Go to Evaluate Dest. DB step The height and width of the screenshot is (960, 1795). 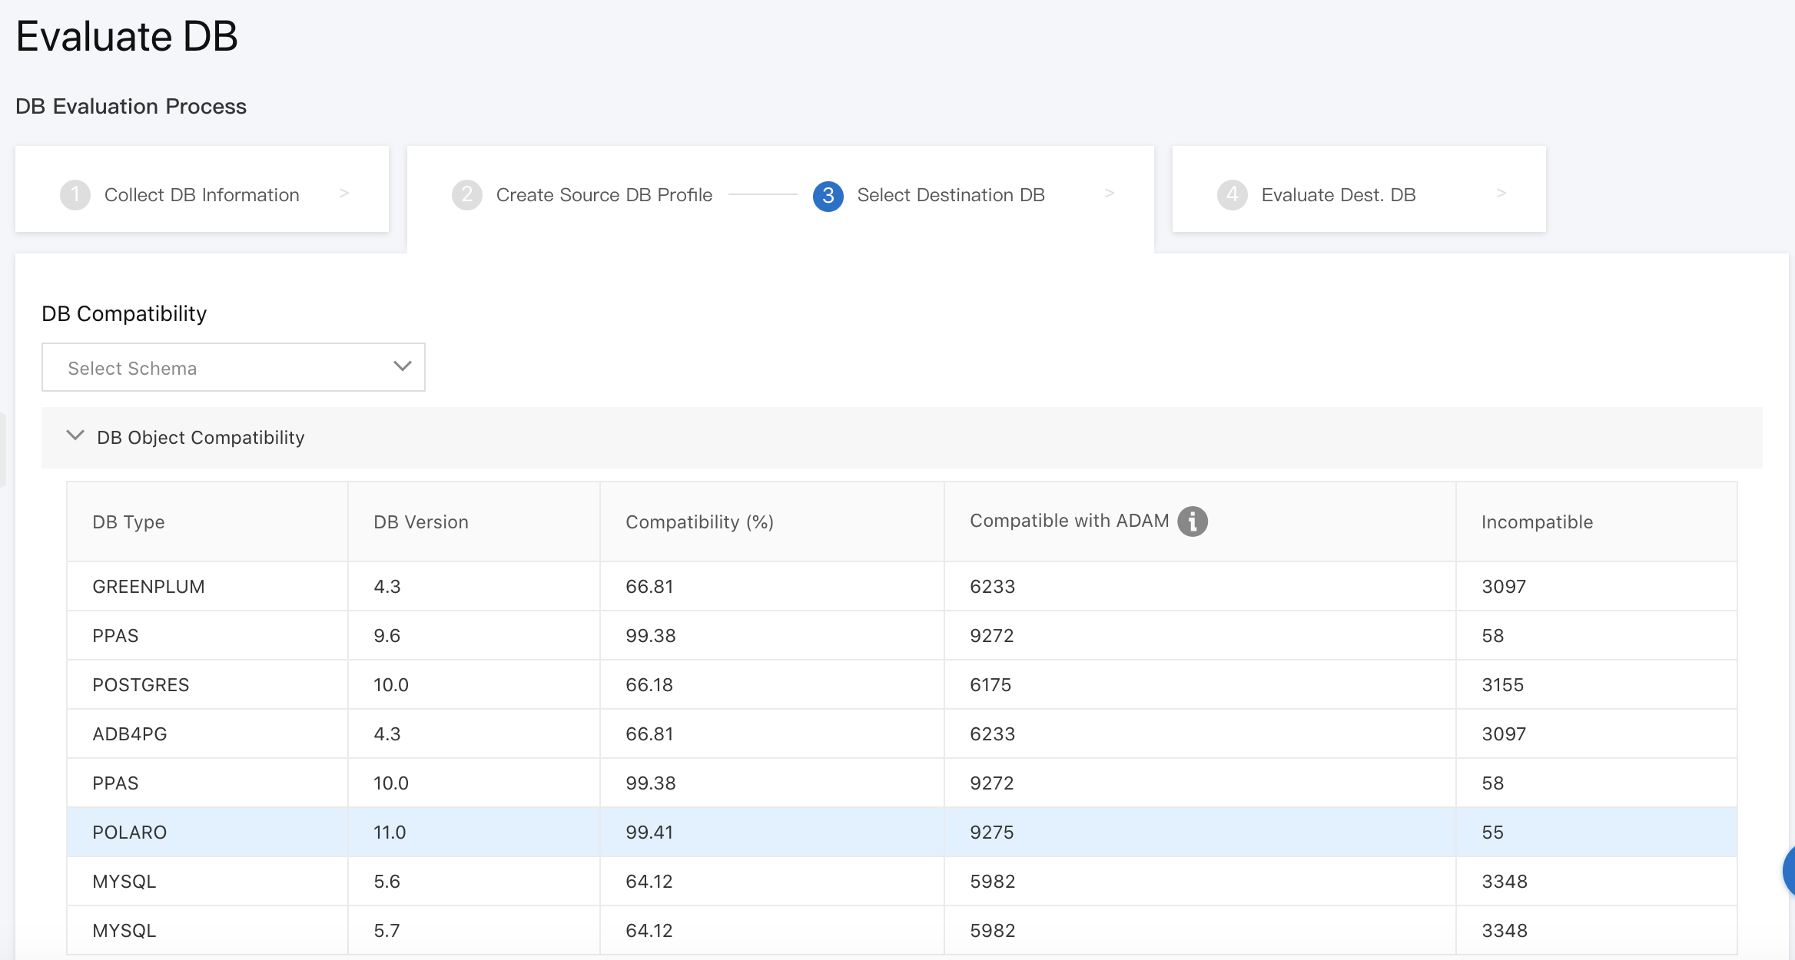(x=1338, y=195)
